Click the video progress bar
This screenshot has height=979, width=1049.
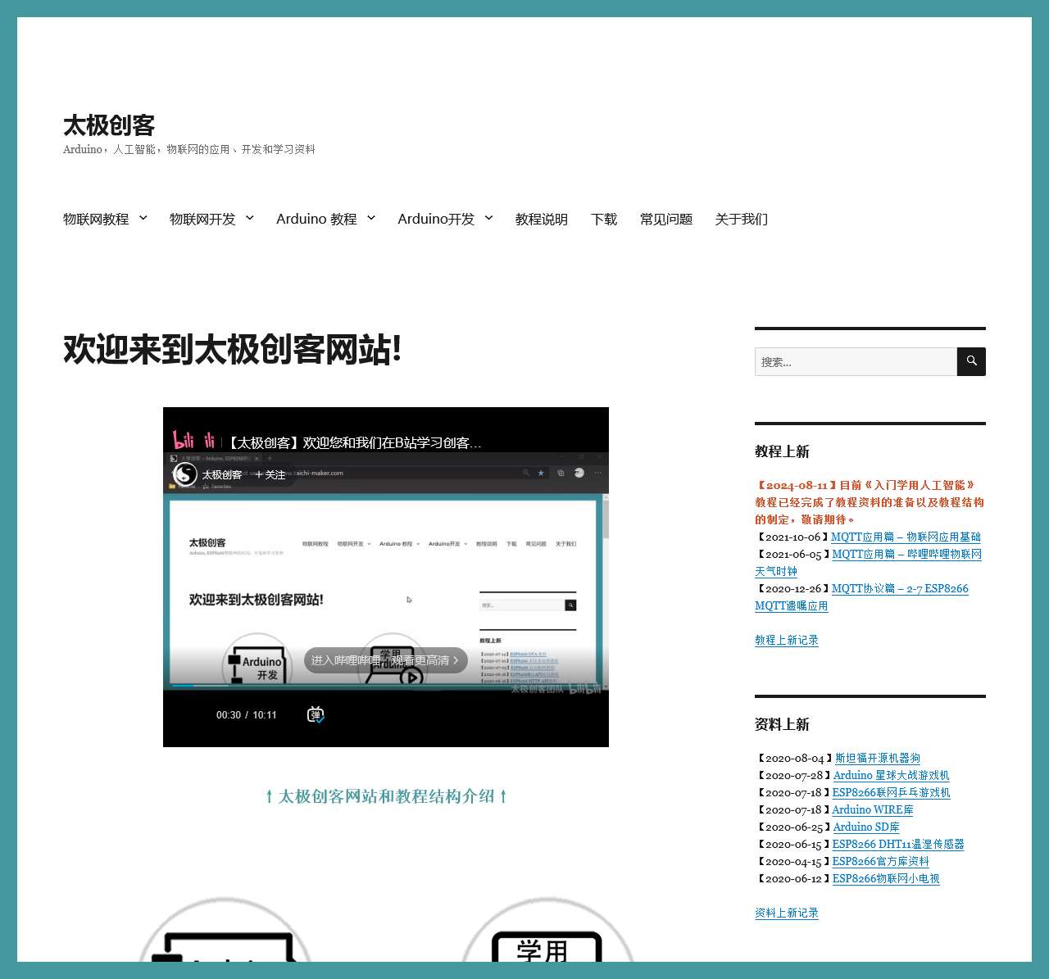385,685
